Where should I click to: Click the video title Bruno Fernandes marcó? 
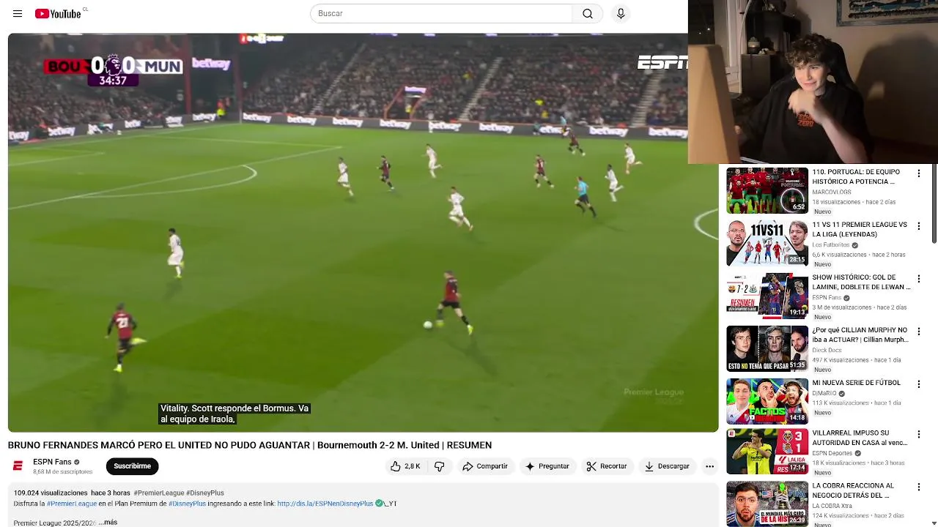[250, 445]
